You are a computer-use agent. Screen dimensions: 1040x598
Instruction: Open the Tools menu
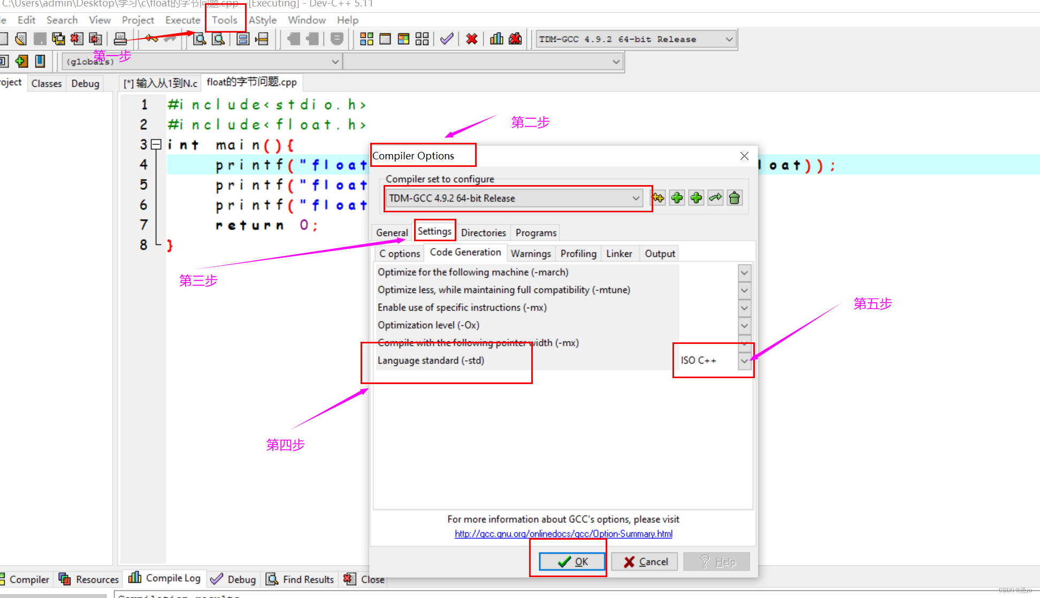[225, 20]
